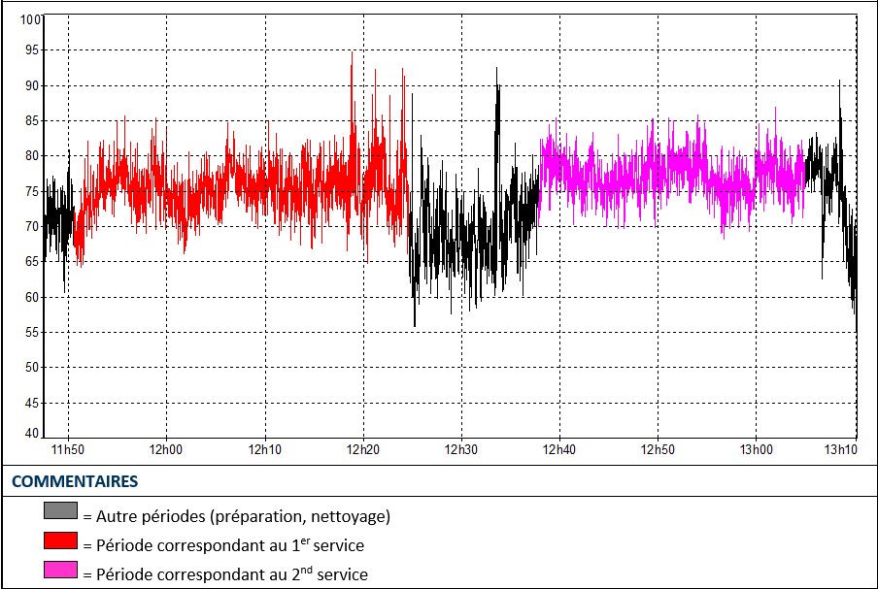The width and height of the screenshot is (878, 589).
Task: Click the 11h50 time axis label
Action: coord(68,450)
